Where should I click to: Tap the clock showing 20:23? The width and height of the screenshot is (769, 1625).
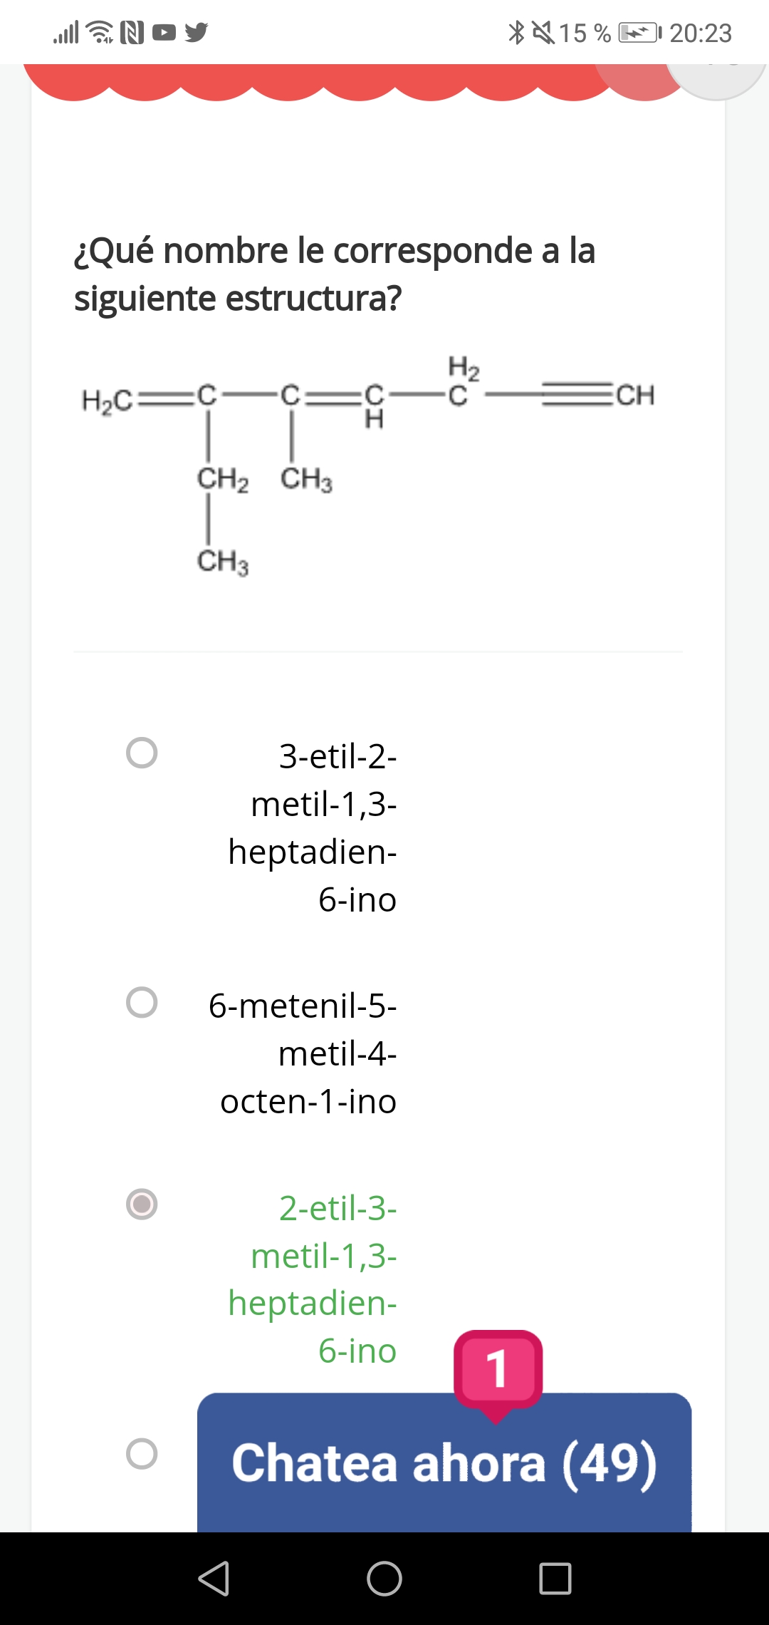point(701,33)
